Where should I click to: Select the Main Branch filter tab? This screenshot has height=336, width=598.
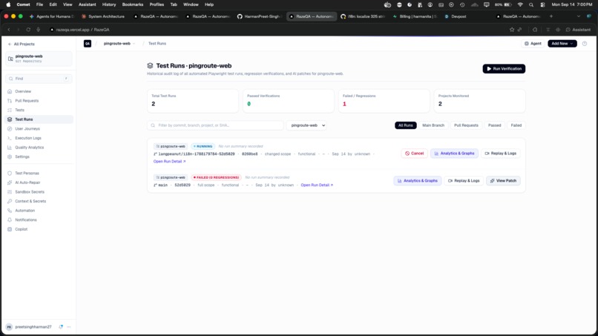coord(433,125)
